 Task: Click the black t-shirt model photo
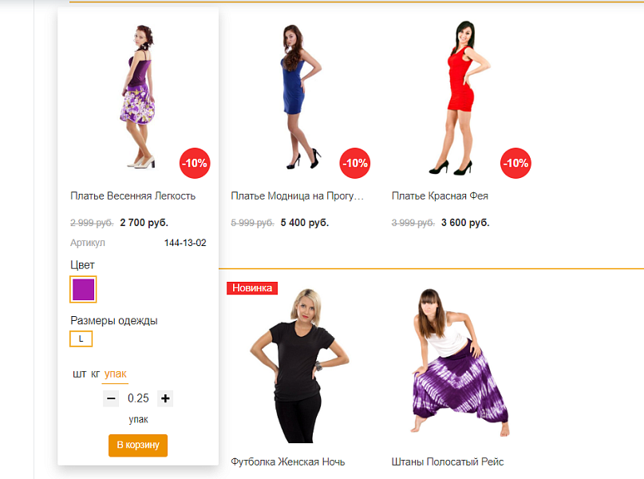(299, 366)
